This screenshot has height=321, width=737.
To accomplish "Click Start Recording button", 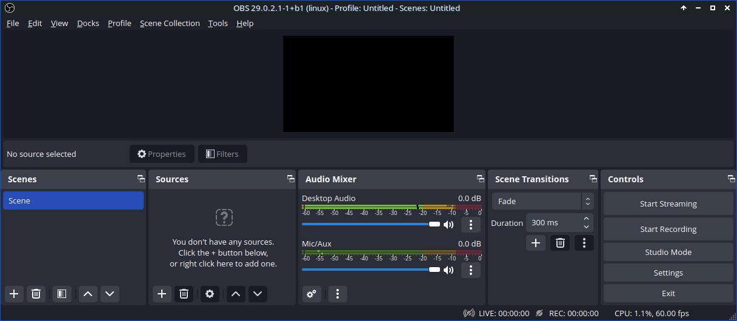I will [x=668, y=230].
